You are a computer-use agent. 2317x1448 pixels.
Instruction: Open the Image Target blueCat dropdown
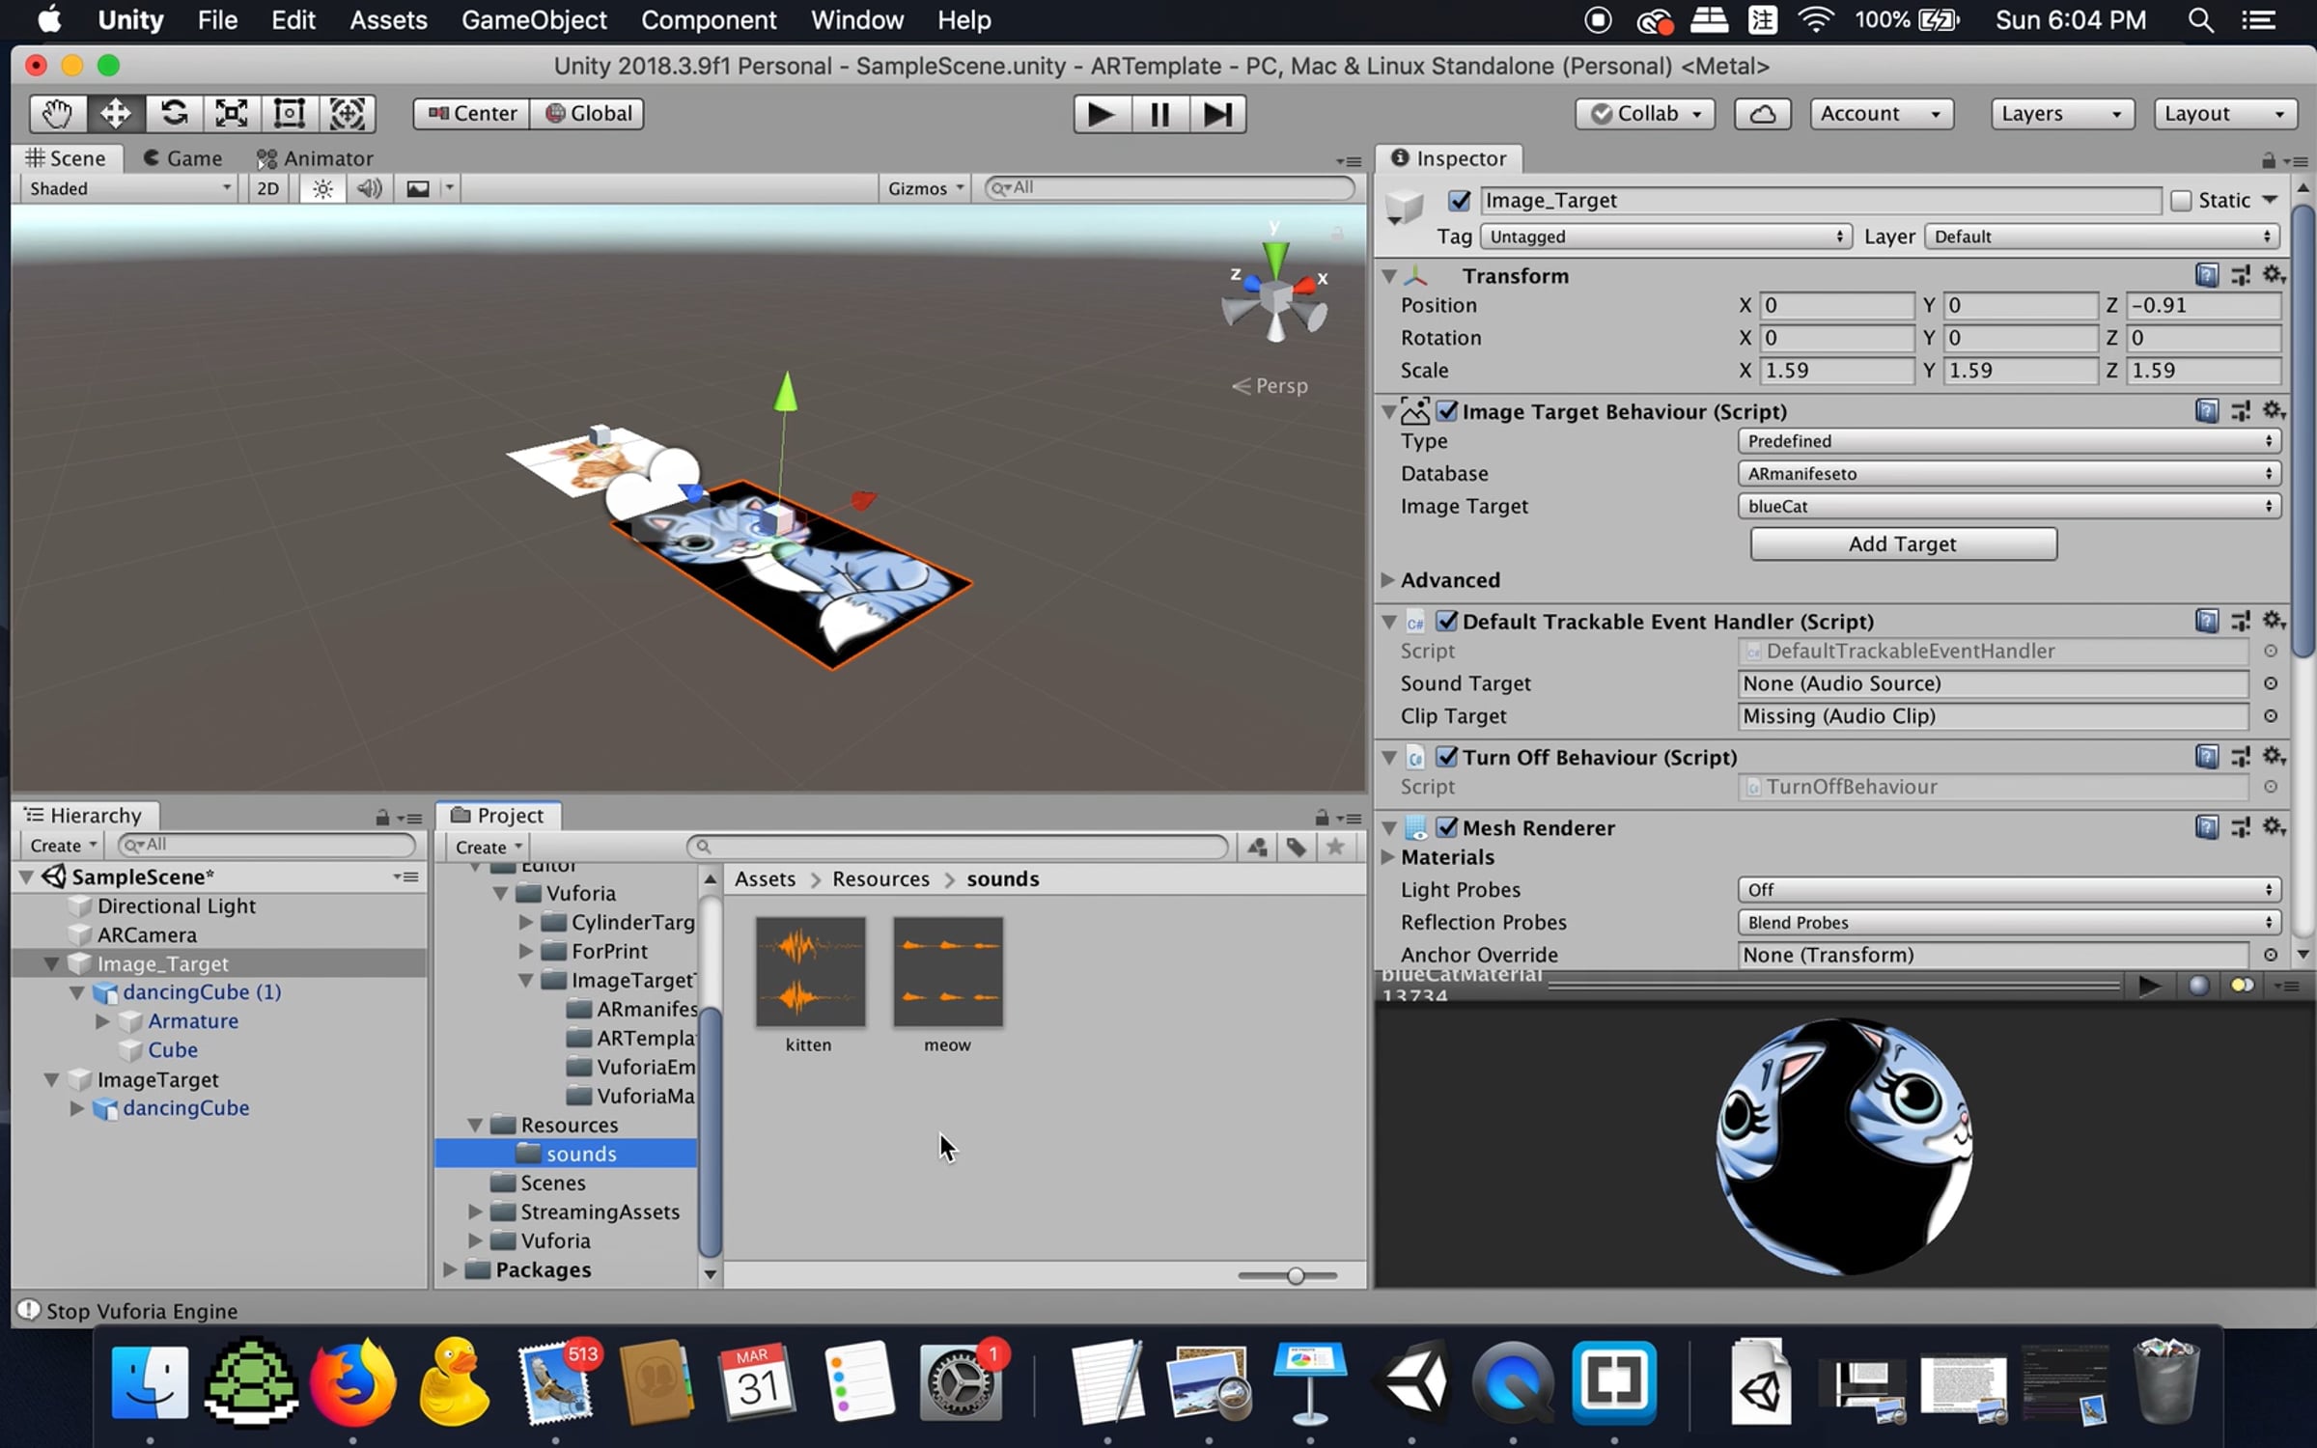pyautogui.click(x=2008, y=506)
